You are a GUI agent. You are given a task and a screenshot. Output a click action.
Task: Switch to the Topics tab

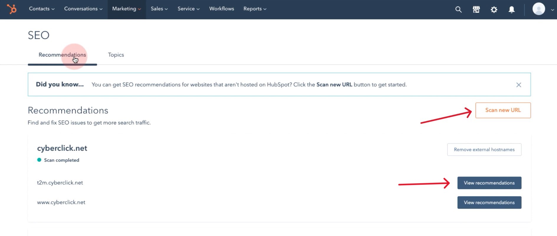click(x=116, y=55)
